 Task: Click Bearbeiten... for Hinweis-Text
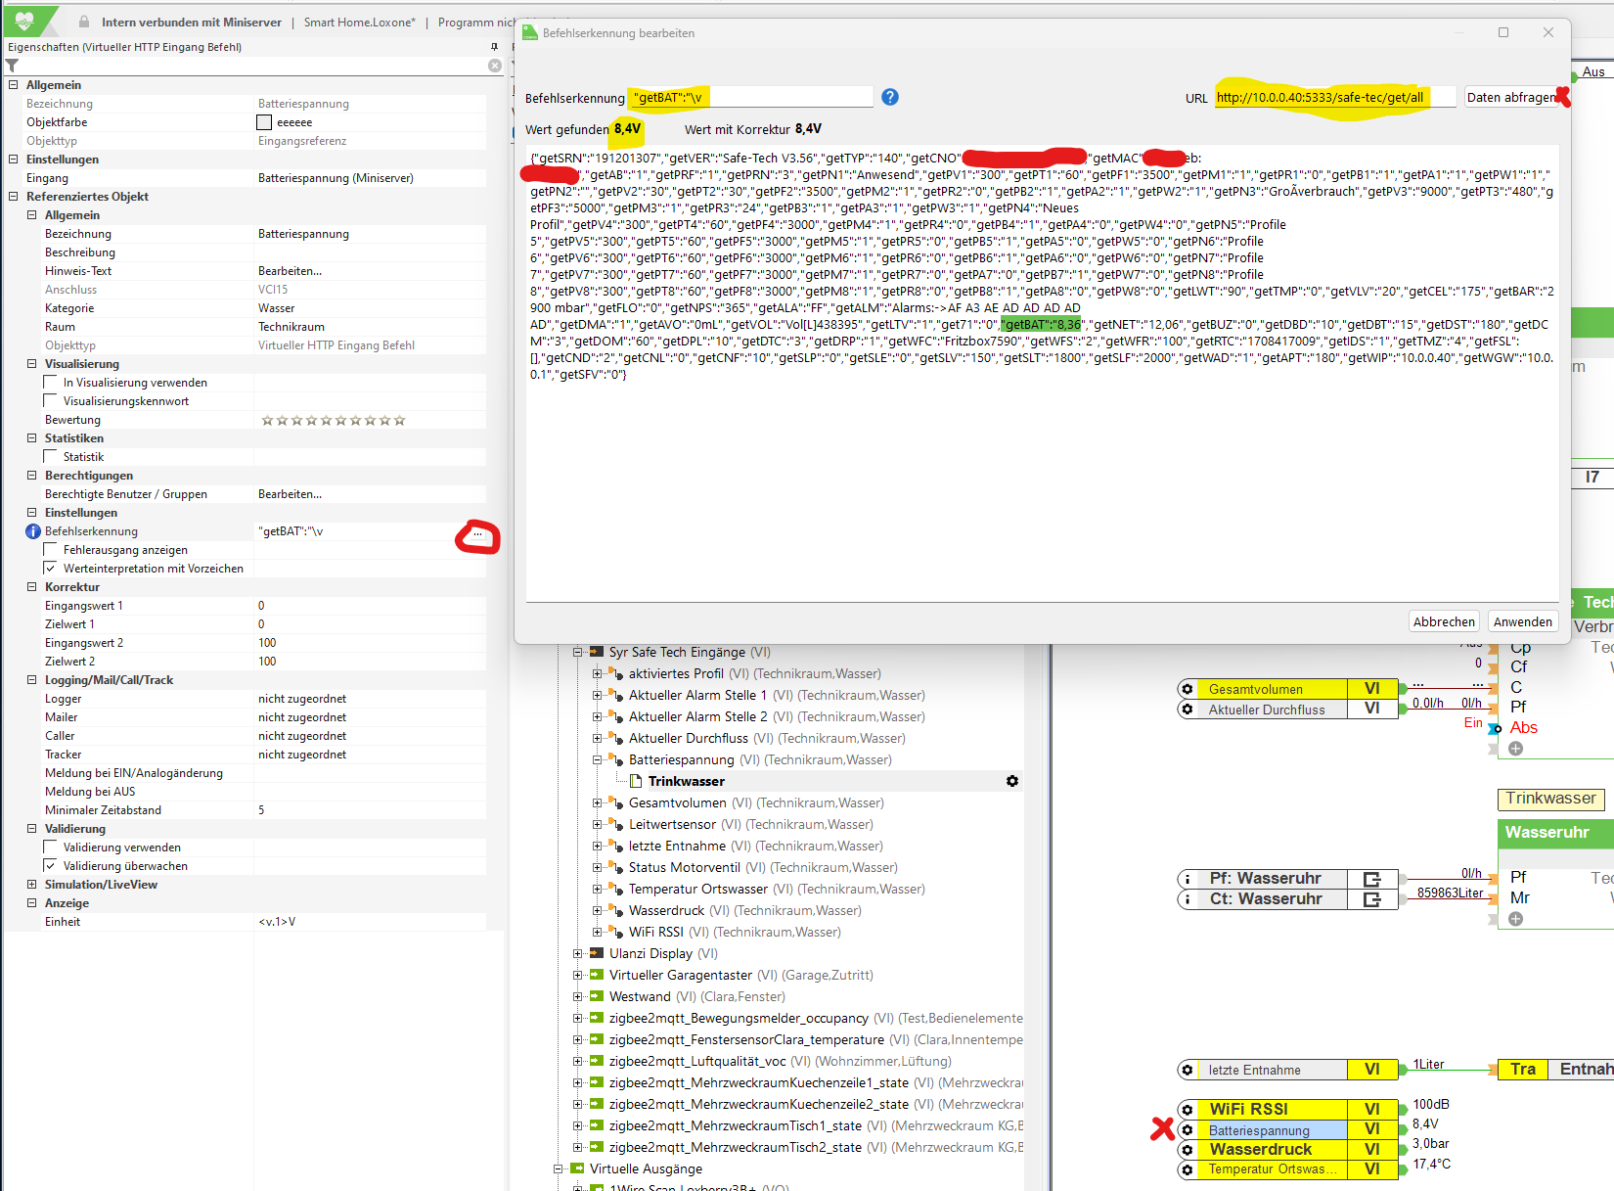[290, 271]
